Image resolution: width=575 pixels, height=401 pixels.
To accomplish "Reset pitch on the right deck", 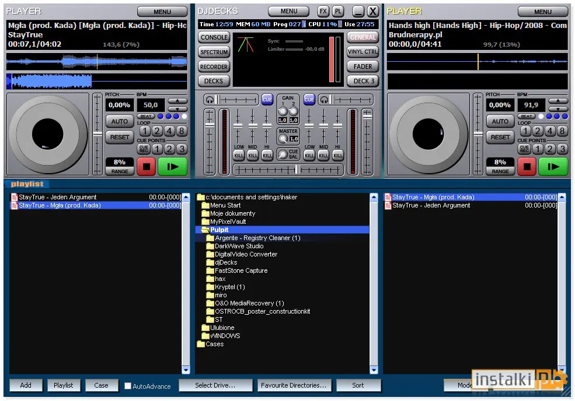I will point(500,137).
